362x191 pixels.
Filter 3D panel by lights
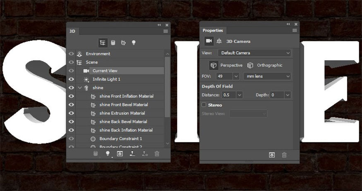coord(134,42)
